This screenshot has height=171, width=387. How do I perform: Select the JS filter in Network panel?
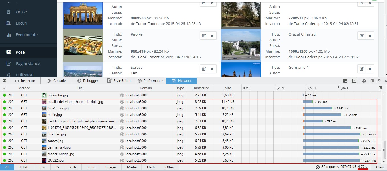[x=57, y=167]
